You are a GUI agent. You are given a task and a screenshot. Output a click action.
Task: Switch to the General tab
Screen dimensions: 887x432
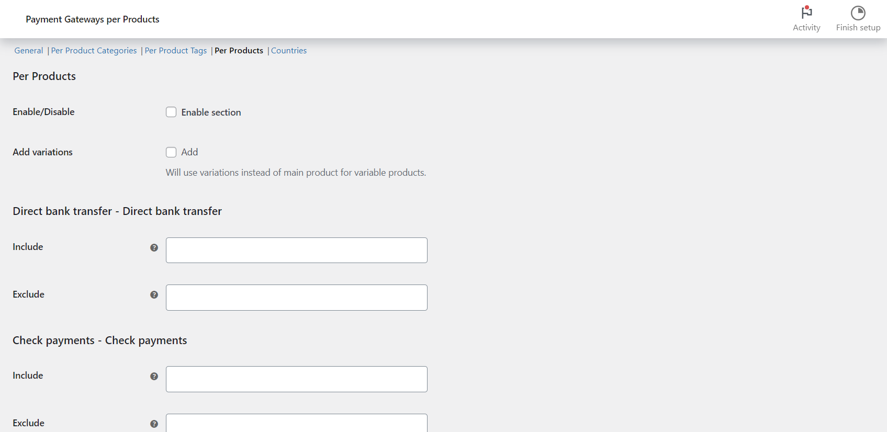click(x=29, y=51)
